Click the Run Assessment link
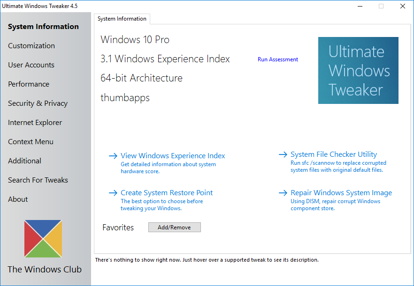The width and height of the screenshot is (414, 286). [x=278, y=59]
